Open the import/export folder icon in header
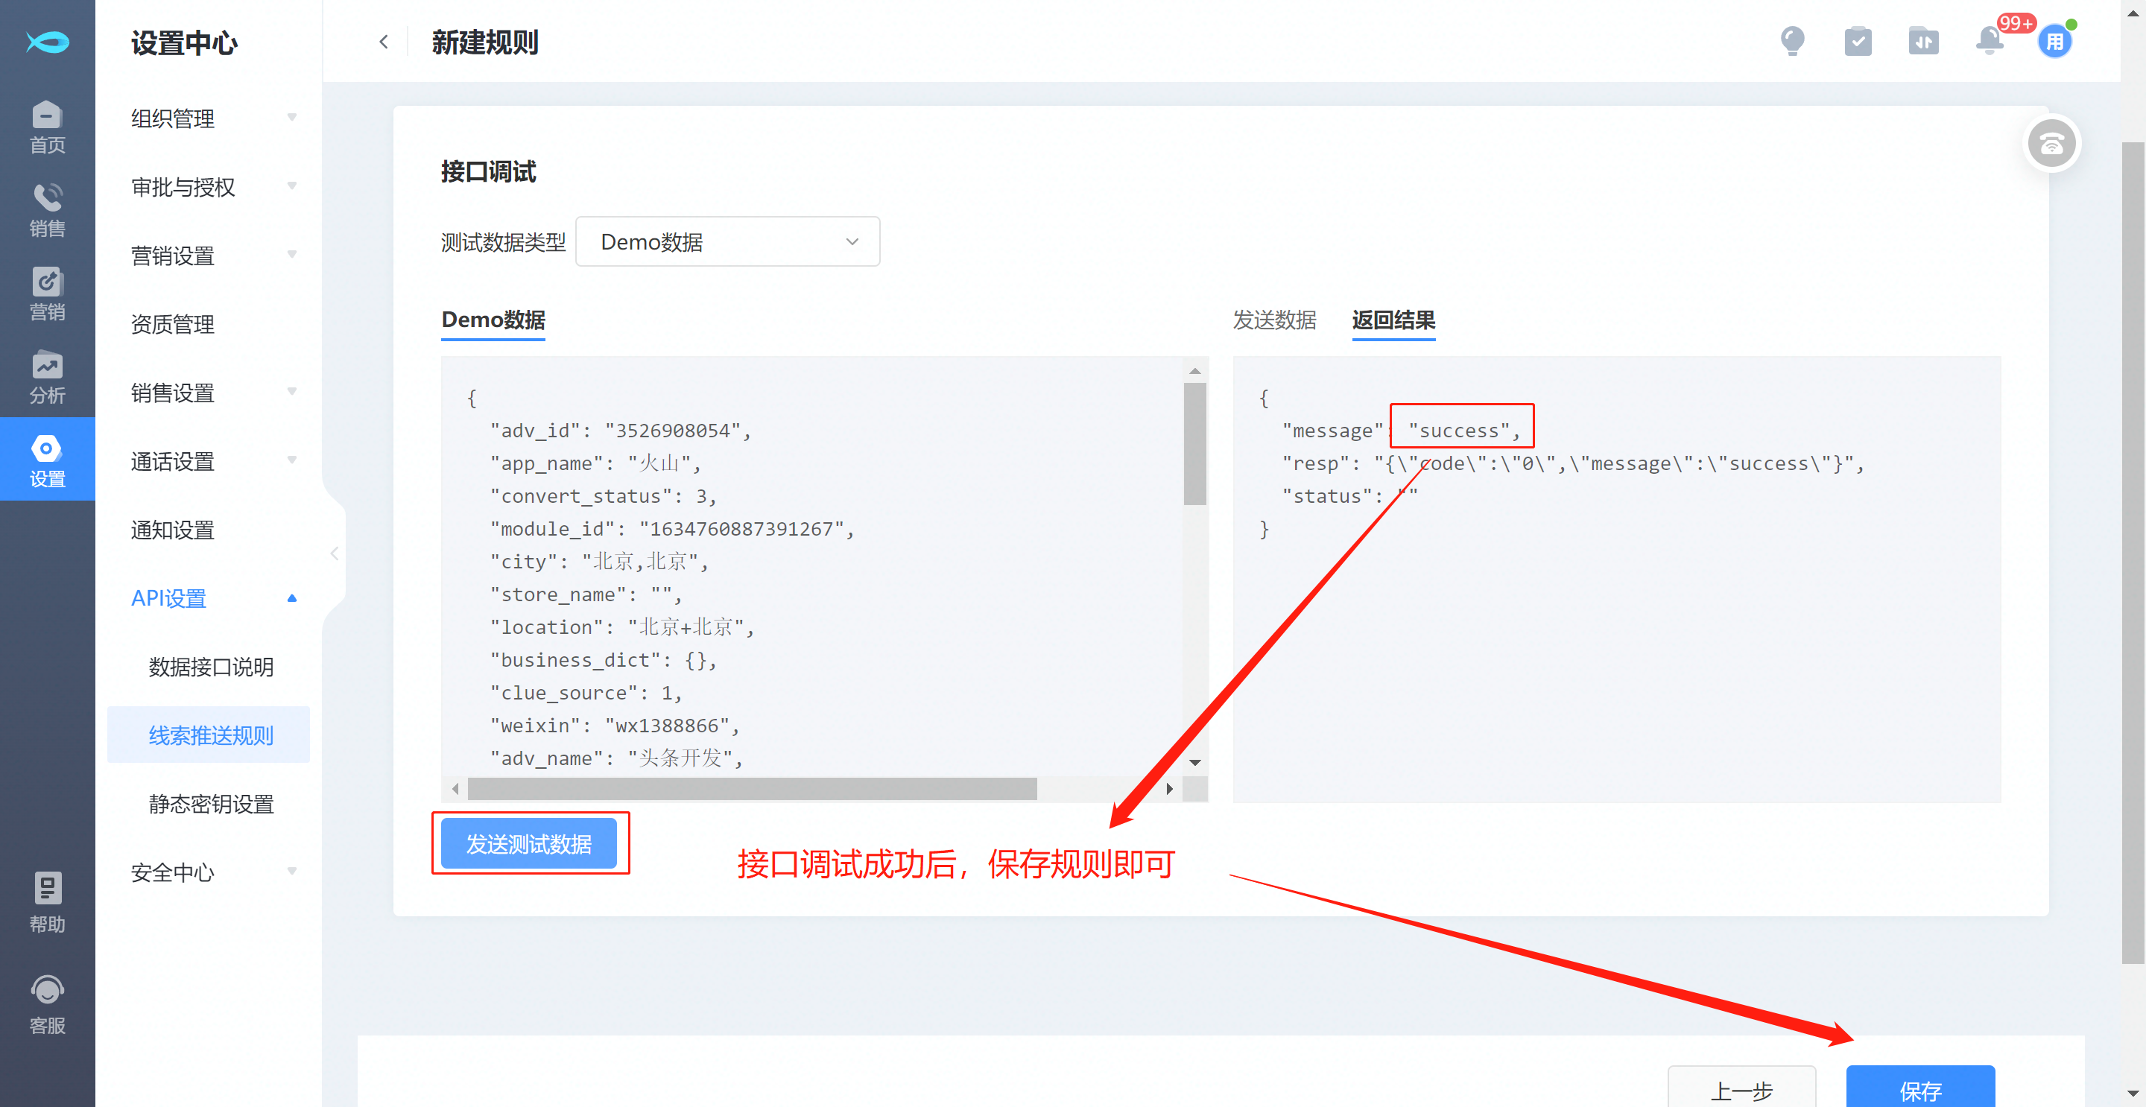Viewport: 2146px width, 1107px height. coord(1923,41)
